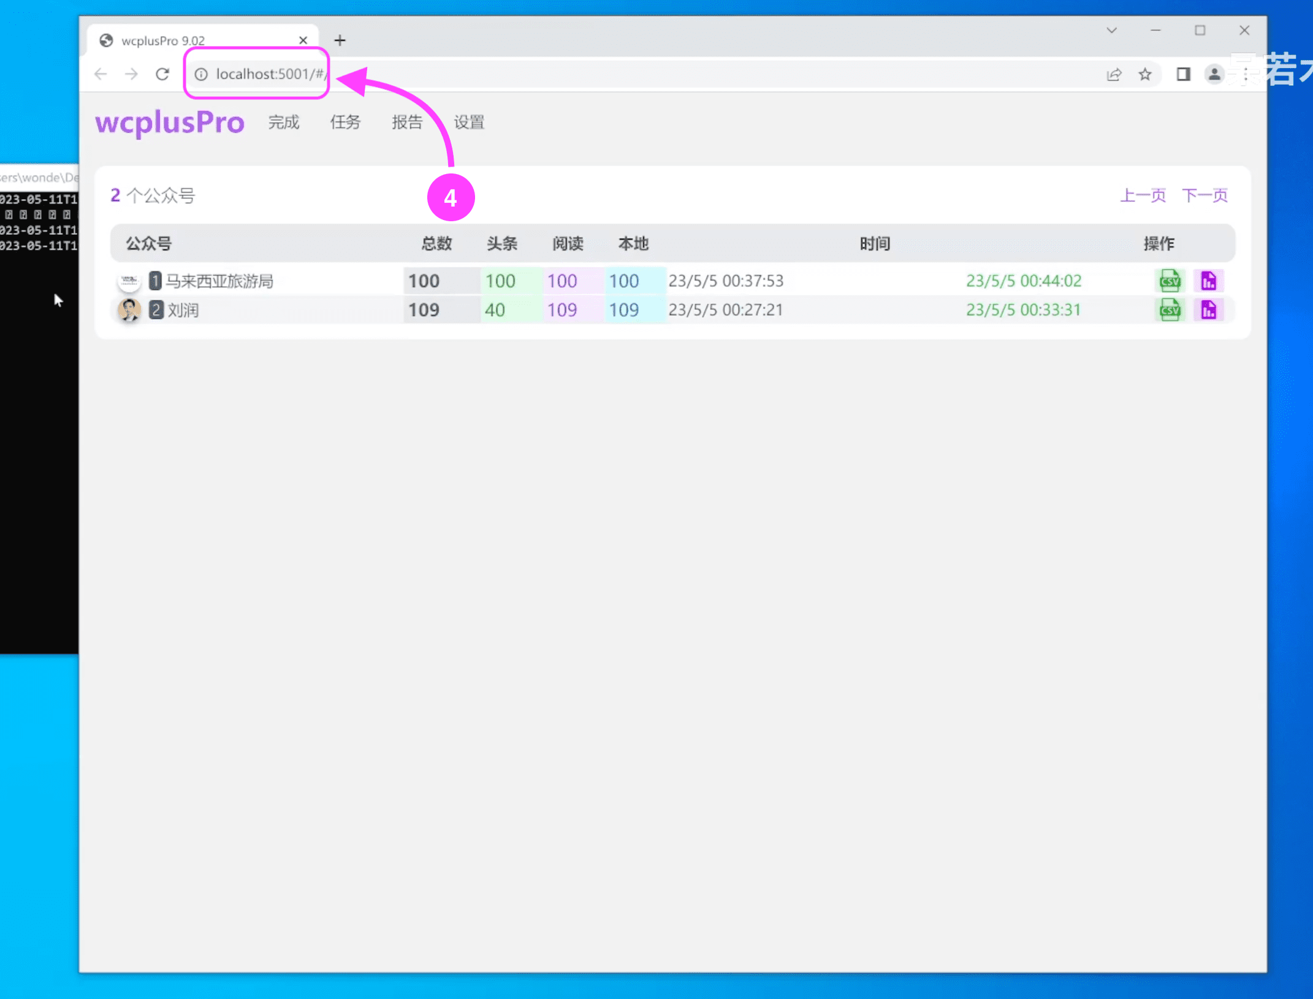Bookmark this page with star icon
This screenshot has height=999, width=1313.
tap(1144, 74)
